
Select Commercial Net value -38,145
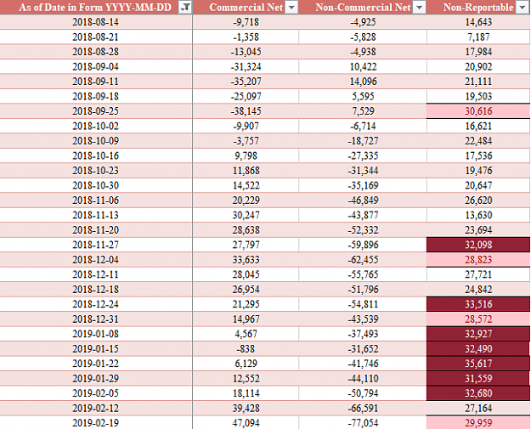pyautogui.click(x=246, y=111)
